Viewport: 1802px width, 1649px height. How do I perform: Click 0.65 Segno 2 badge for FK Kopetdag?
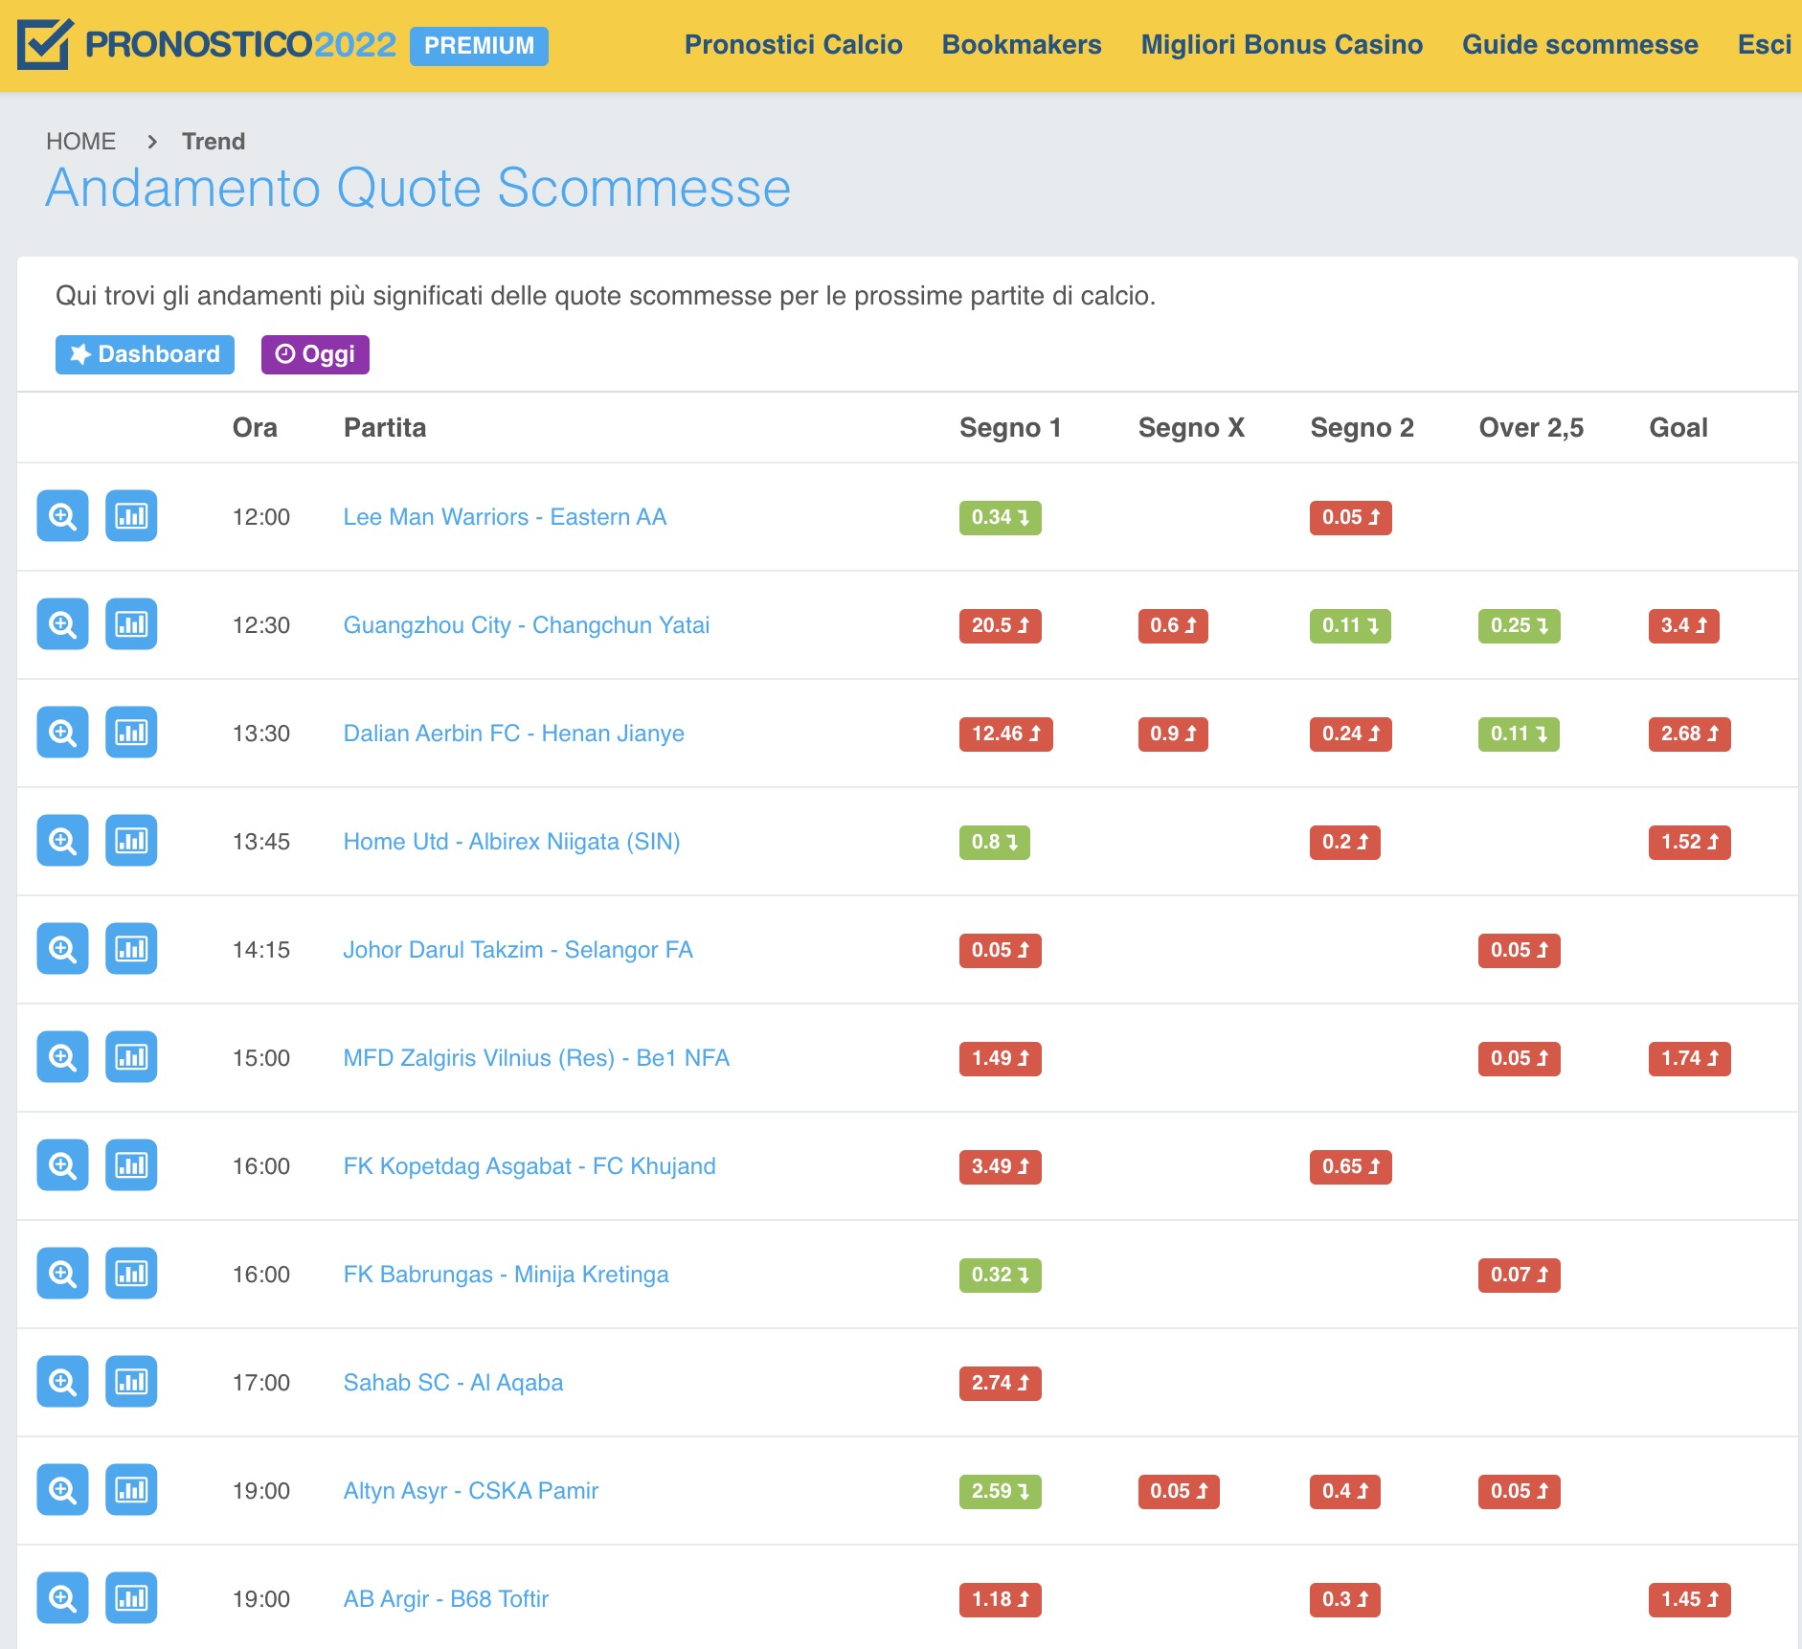(1350, 1166)
